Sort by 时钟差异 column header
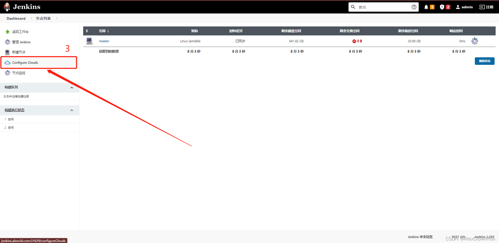Screen dimensions: 499x243 236,31
